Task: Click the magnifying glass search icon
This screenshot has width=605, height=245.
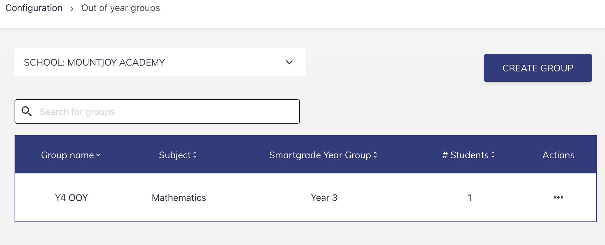Action: (x=26, y=111)
